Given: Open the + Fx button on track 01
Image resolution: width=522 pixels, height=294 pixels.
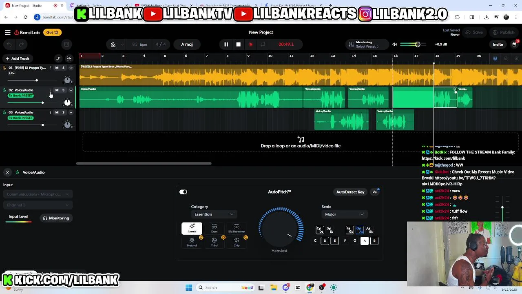Looking at the screenshot, I should pos(12,73).
